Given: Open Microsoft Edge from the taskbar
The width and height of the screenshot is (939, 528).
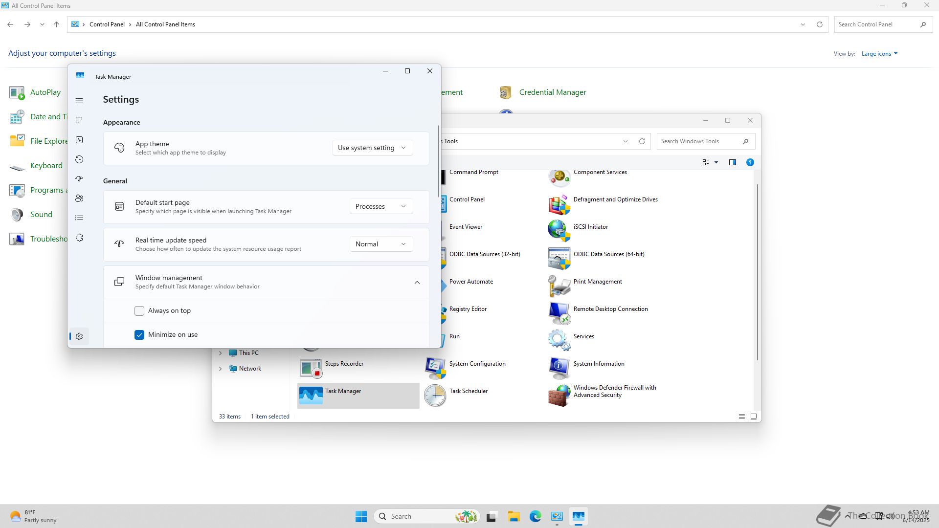Looking at the screenshot, I should click(x=535, y=516).
